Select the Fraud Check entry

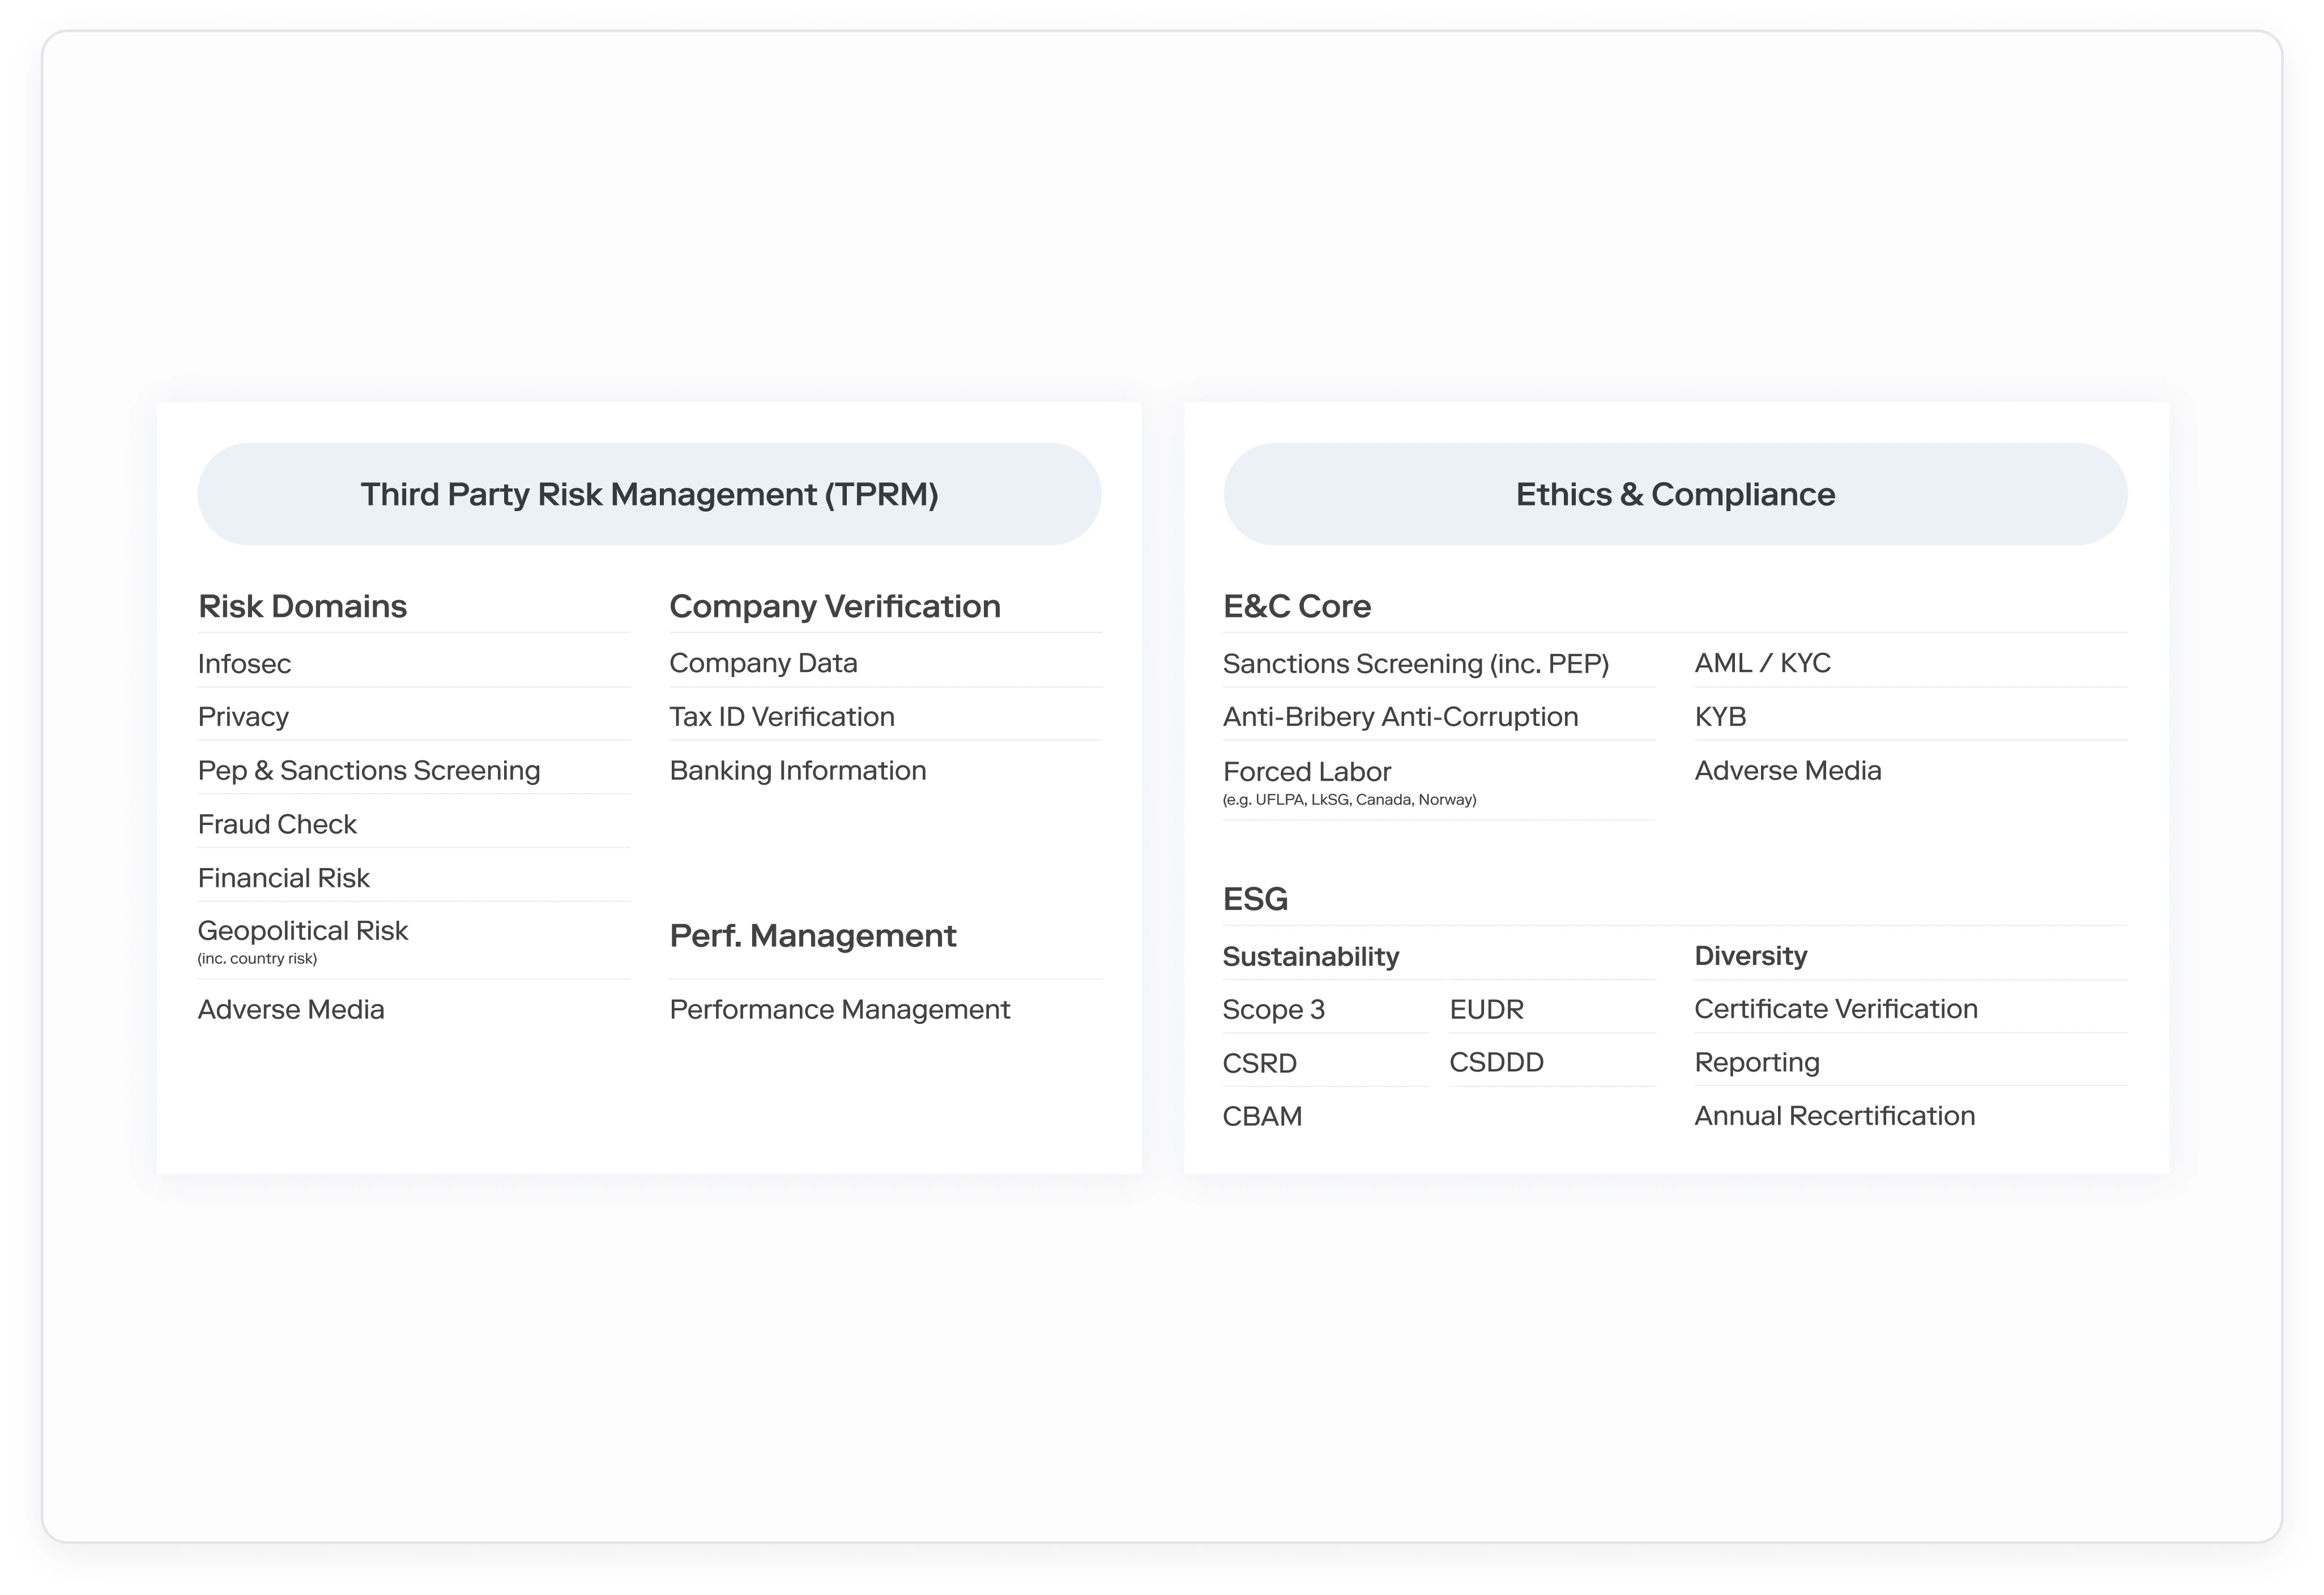point(278,823)
